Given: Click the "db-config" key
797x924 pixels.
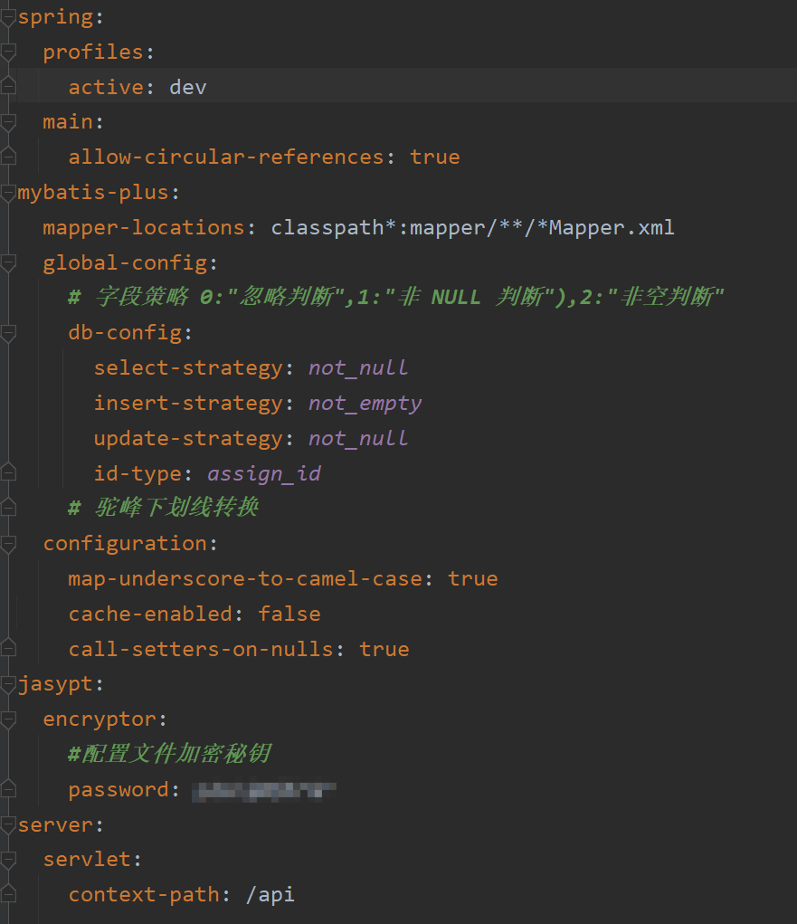Looking at the screenshot, I should click(125, 333).
